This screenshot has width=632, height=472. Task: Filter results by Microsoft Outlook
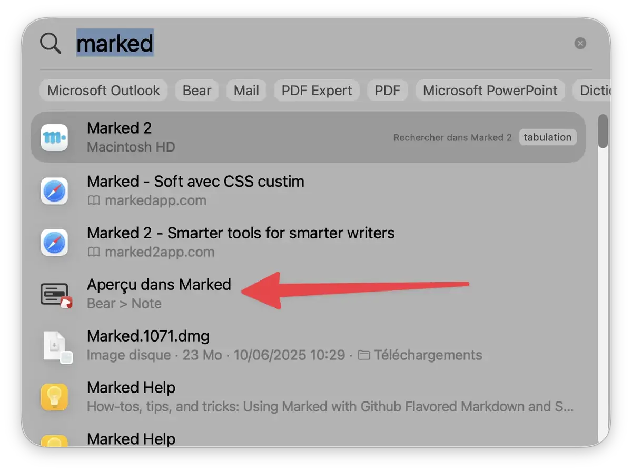pyautogui.click(x=103, y=90)
